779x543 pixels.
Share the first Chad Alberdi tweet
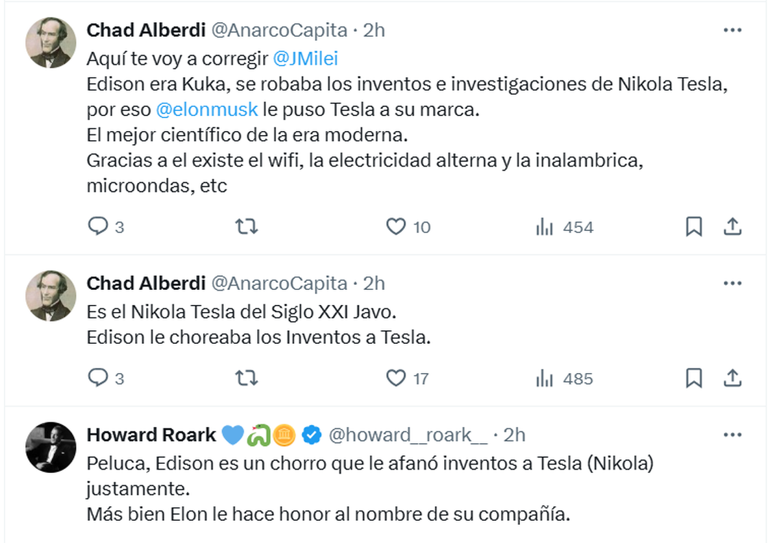point(732,226)
